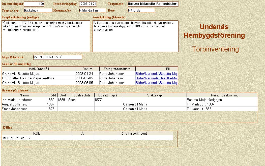
Task: Click the Hemman/by field Närlunda 1 mtl
Action: [92, 10]
